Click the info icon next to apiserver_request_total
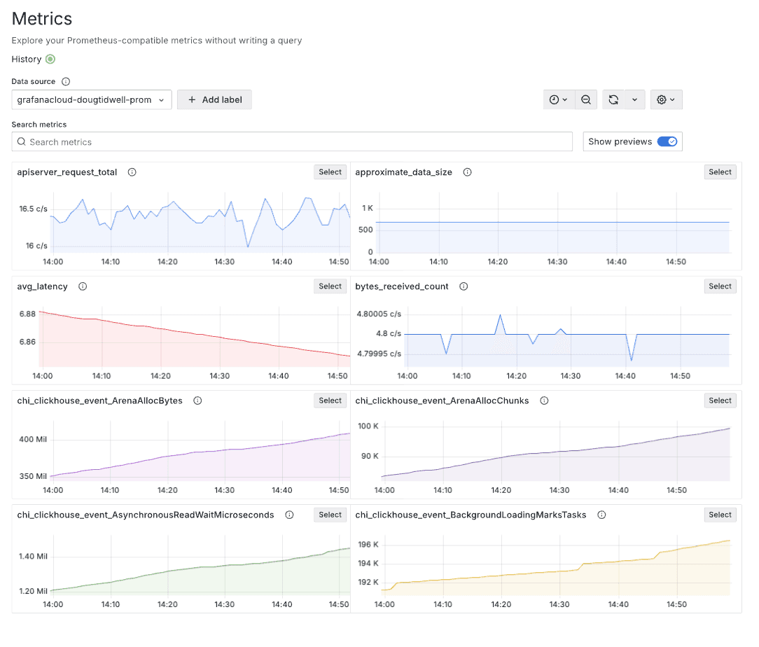This screenshot has height=647, width=759. coord(132,172)
